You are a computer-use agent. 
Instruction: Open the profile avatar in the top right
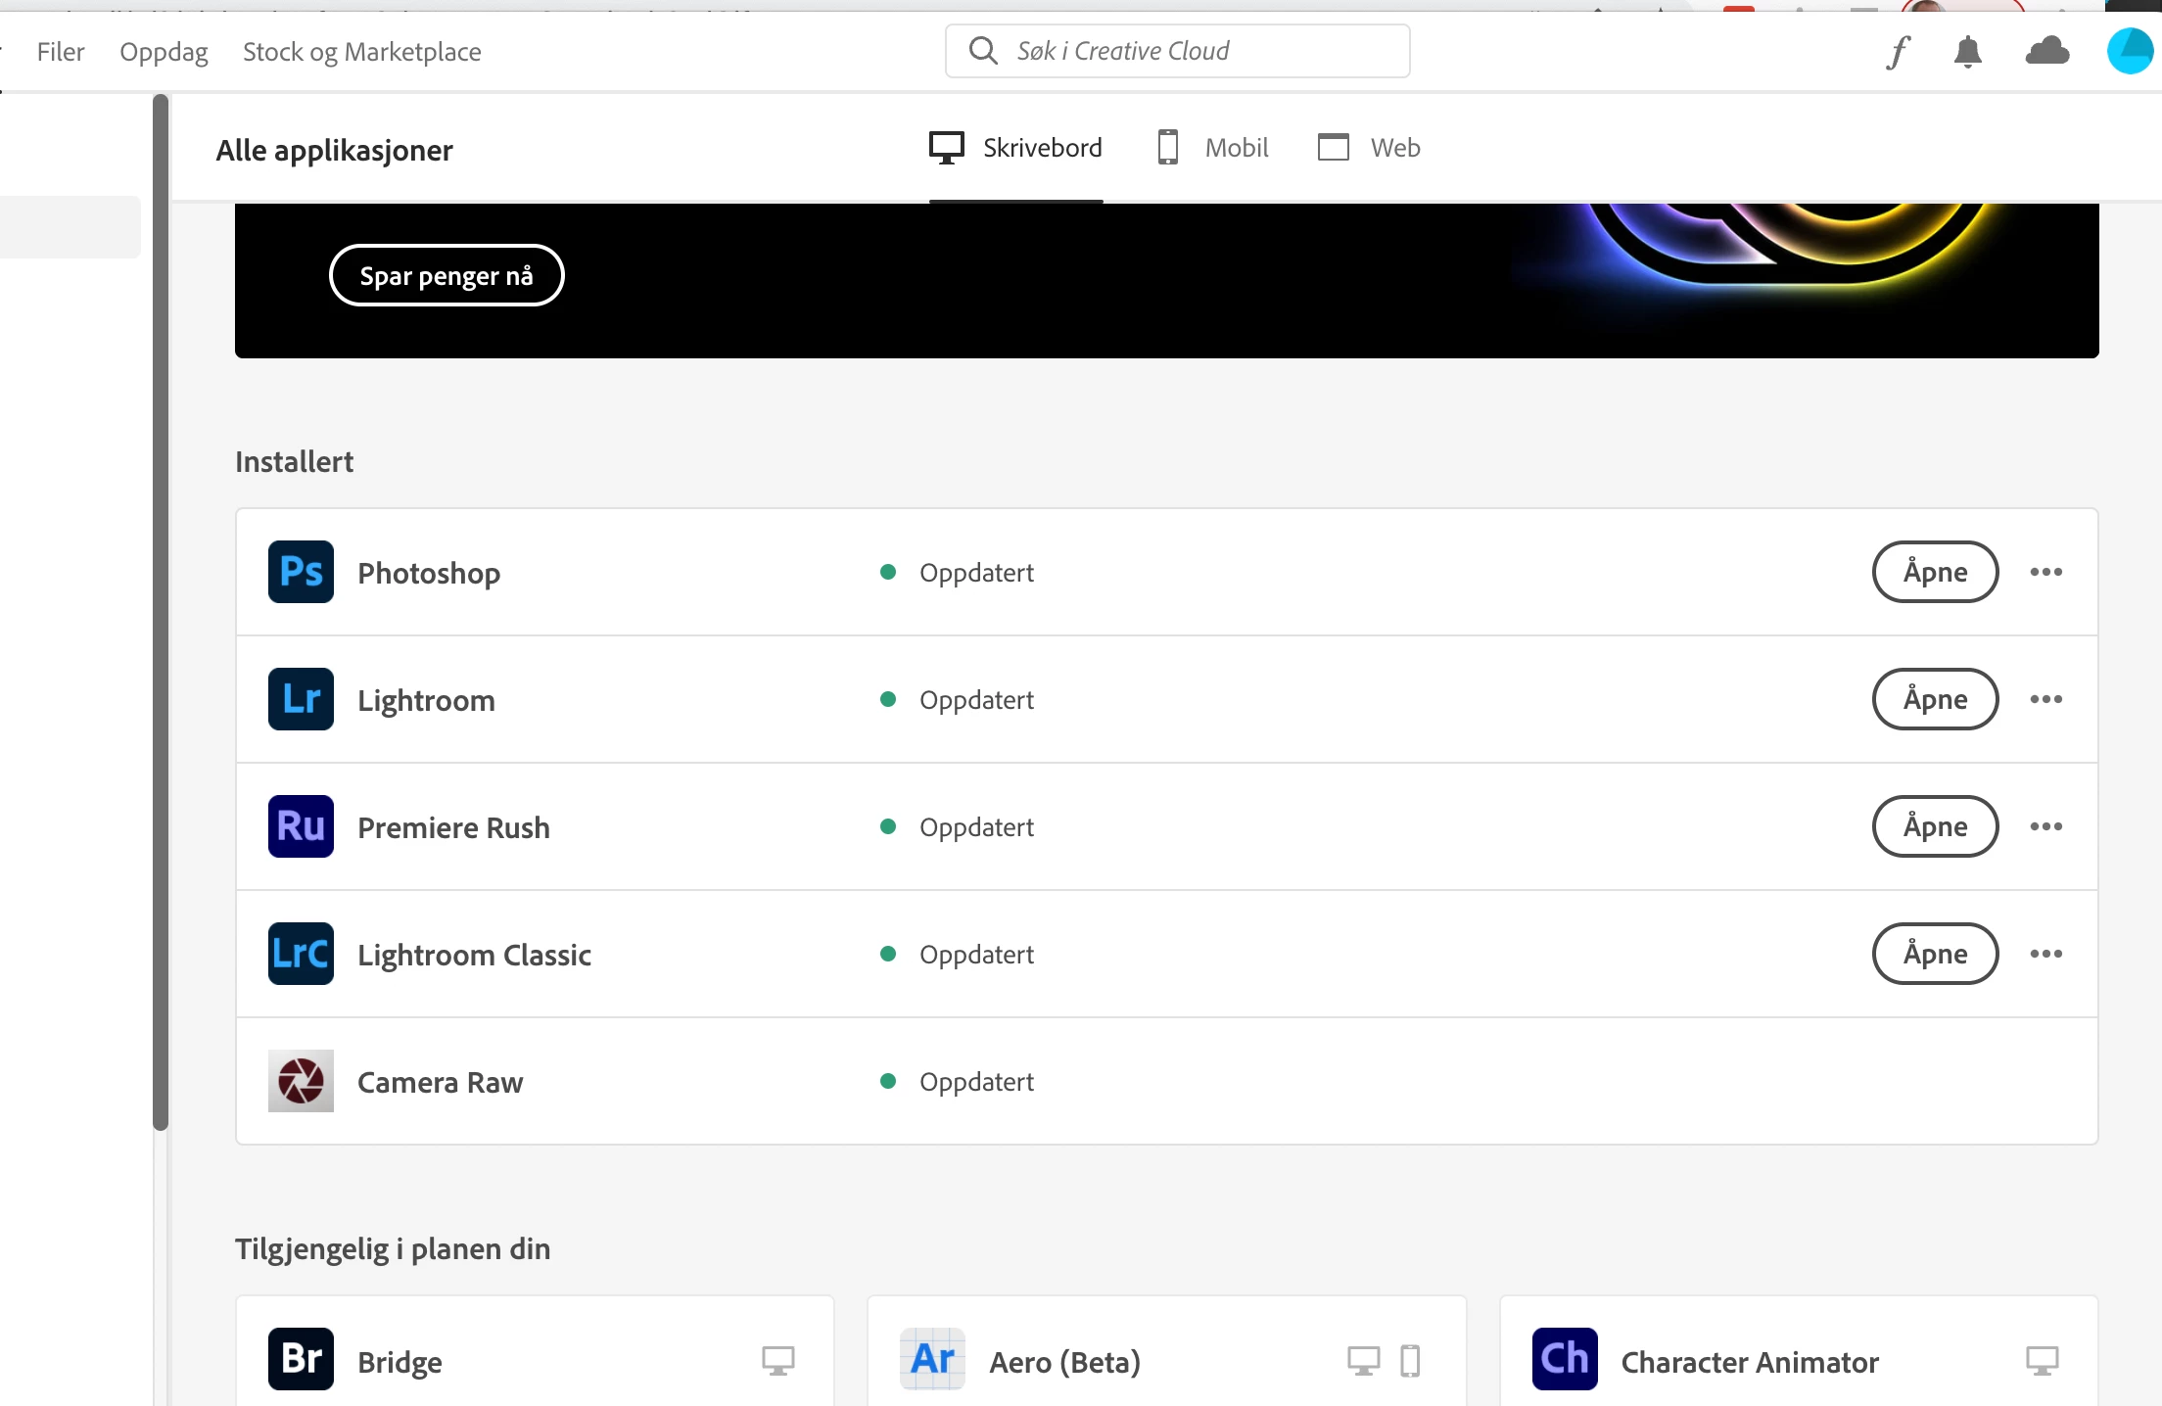pos(2129,51)
